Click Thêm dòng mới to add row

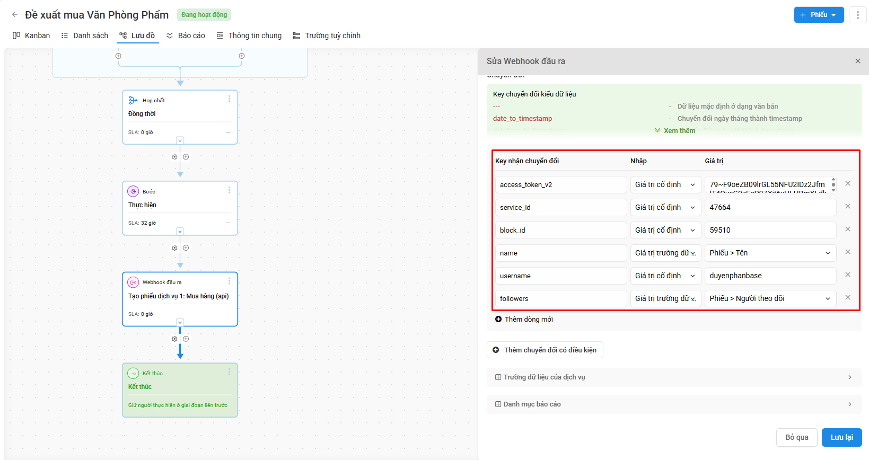tap(524, 319)
